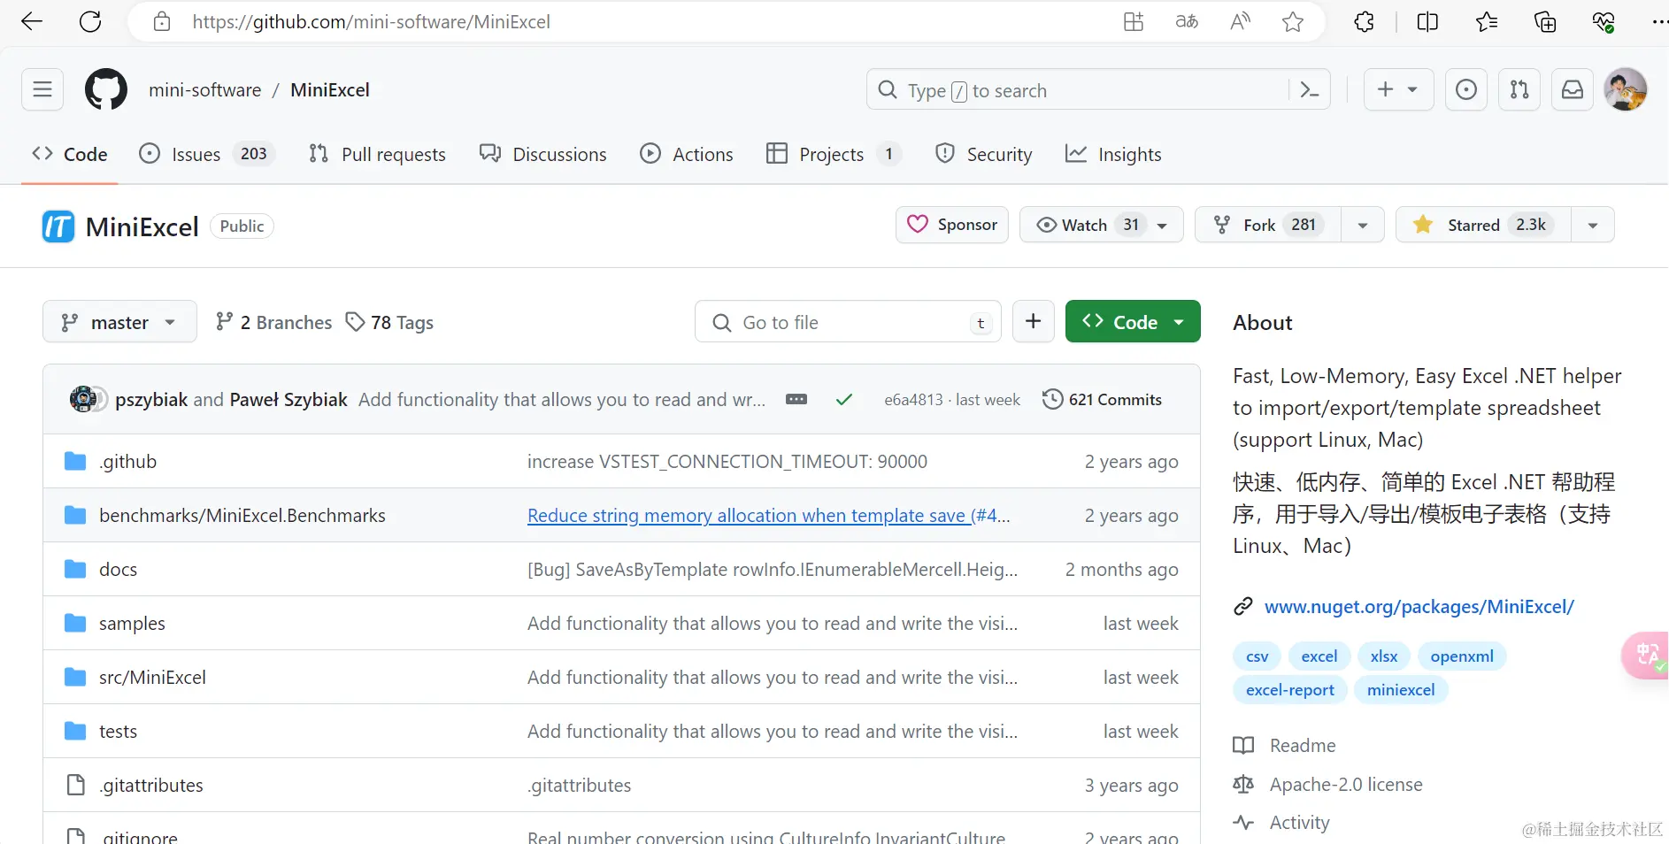Expand commit message ellipsis button
The width and height of the screenshot is (1669, 844).
pyautogui.click(x=796, y=399)
